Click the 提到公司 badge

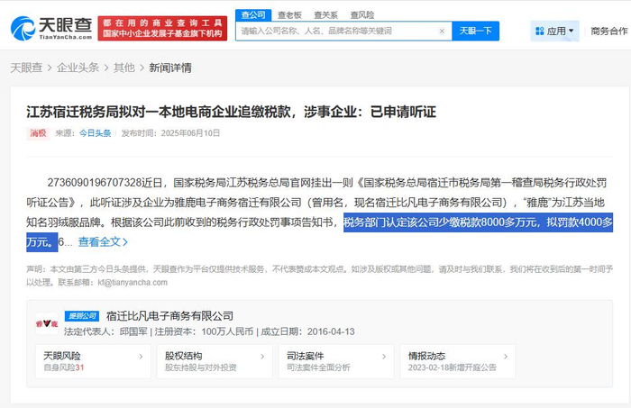(82, 316)
